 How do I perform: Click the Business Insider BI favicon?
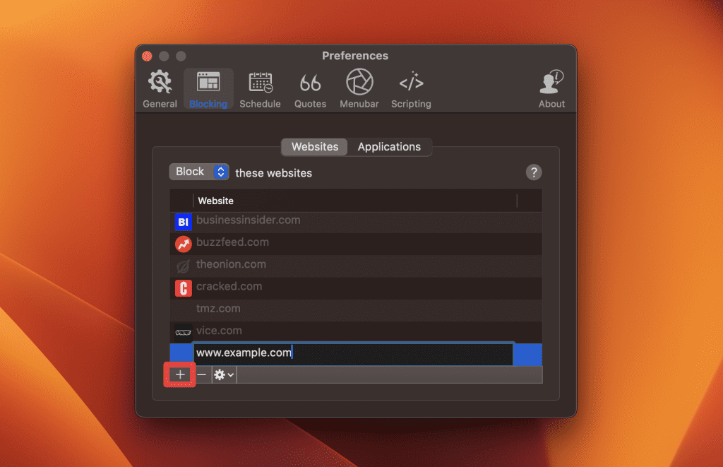pyautogui.click(x=183, y=222)
